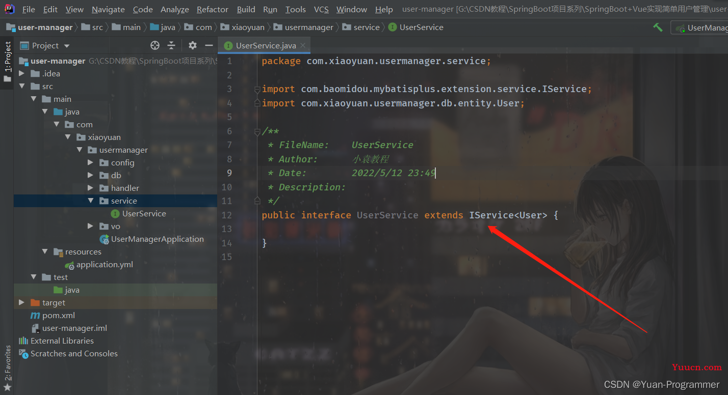Screen dimensions: 728x395
Task: Collapse the src folder
Action: coord(21,86)
